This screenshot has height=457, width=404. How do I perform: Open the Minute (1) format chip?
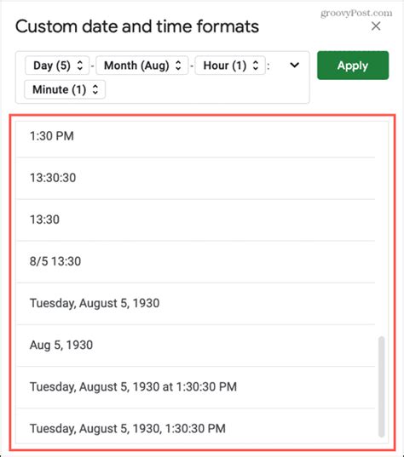coord(65,89)
